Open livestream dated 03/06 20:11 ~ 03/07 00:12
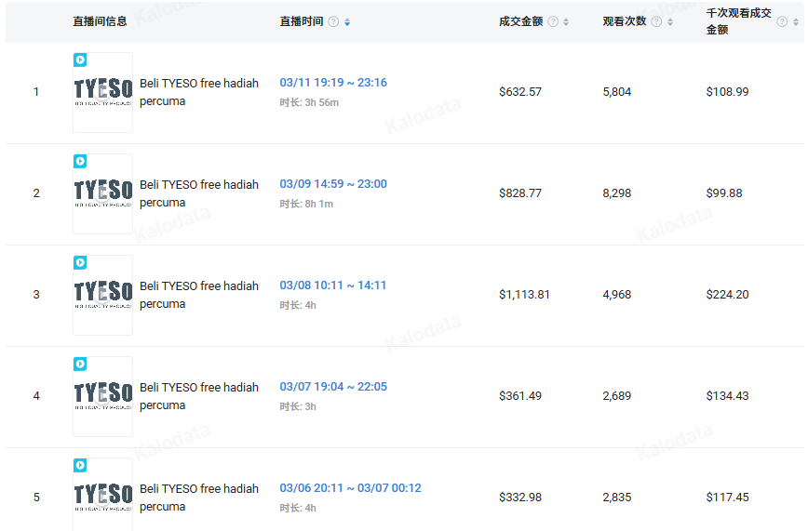Image resolution: width=808 pixels, height=531 pixels. click(x=350, y=488)
